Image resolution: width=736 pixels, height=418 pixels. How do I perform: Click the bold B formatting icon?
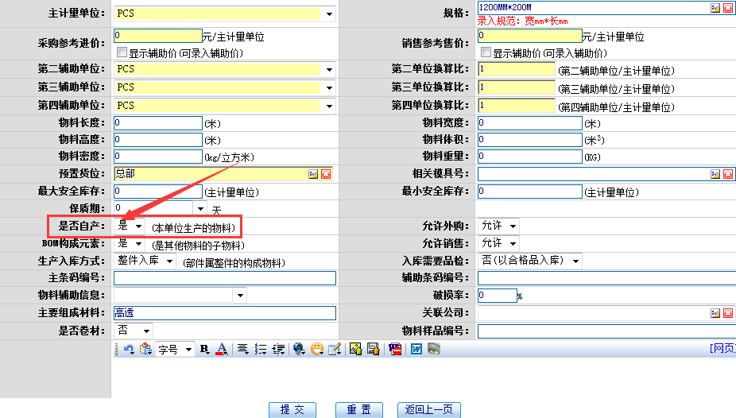tap(204, 349)
